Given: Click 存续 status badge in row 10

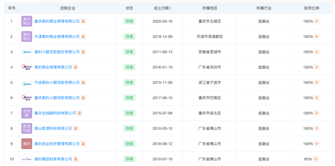Looking at the screenshot, I should (129, 159).
